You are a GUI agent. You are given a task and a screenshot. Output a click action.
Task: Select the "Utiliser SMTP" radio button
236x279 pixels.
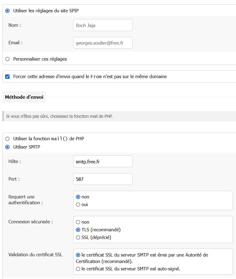point(7,147)
